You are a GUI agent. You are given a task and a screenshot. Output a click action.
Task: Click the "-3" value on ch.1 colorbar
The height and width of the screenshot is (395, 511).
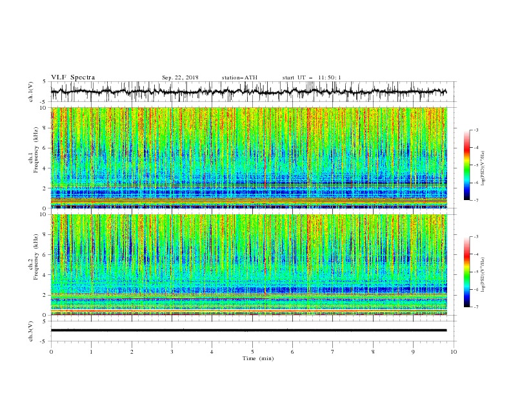(x=476, y=130)
